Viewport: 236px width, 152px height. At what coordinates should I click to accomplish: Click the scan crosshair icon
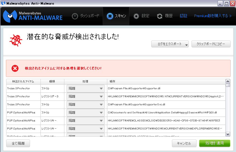[110, 16]
